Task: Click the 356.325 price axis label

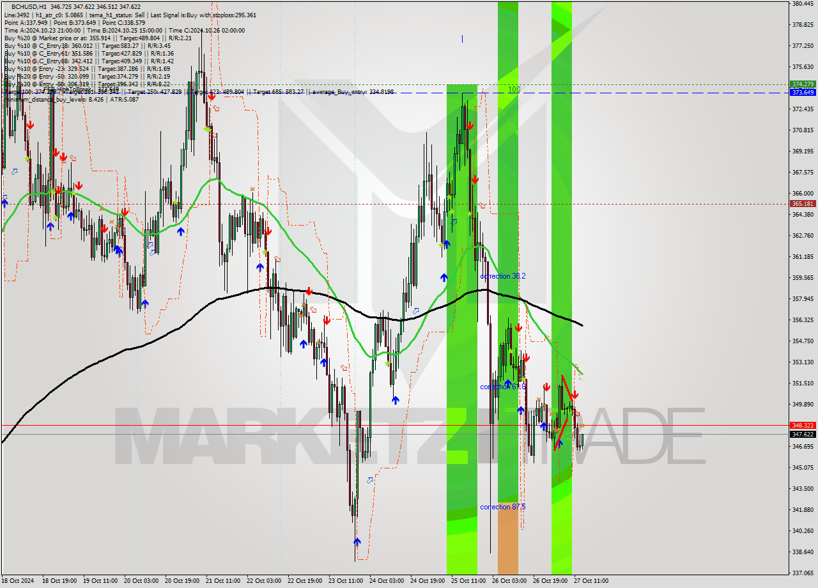Action: tap(803, 320)
